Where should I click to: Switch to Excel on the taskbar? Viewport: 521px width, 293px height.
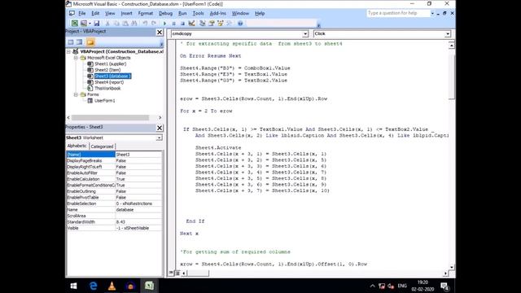tap(149, 286)
